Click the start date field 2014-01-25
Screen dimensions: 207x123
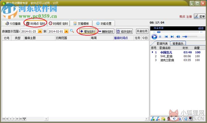pyautogui.click(x=29, y=31)
